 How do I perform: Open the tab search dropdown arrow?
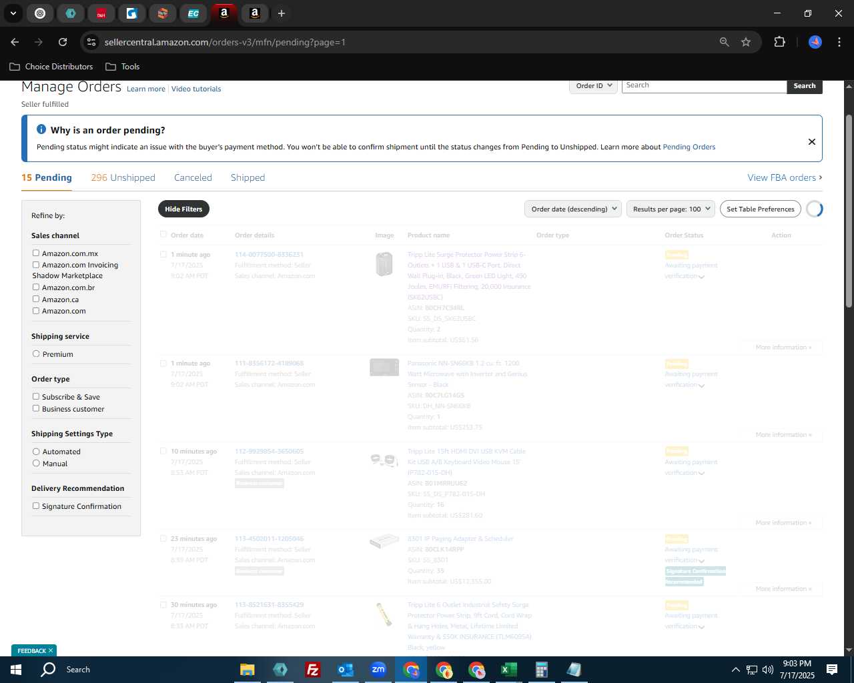[x=13, y=13]
